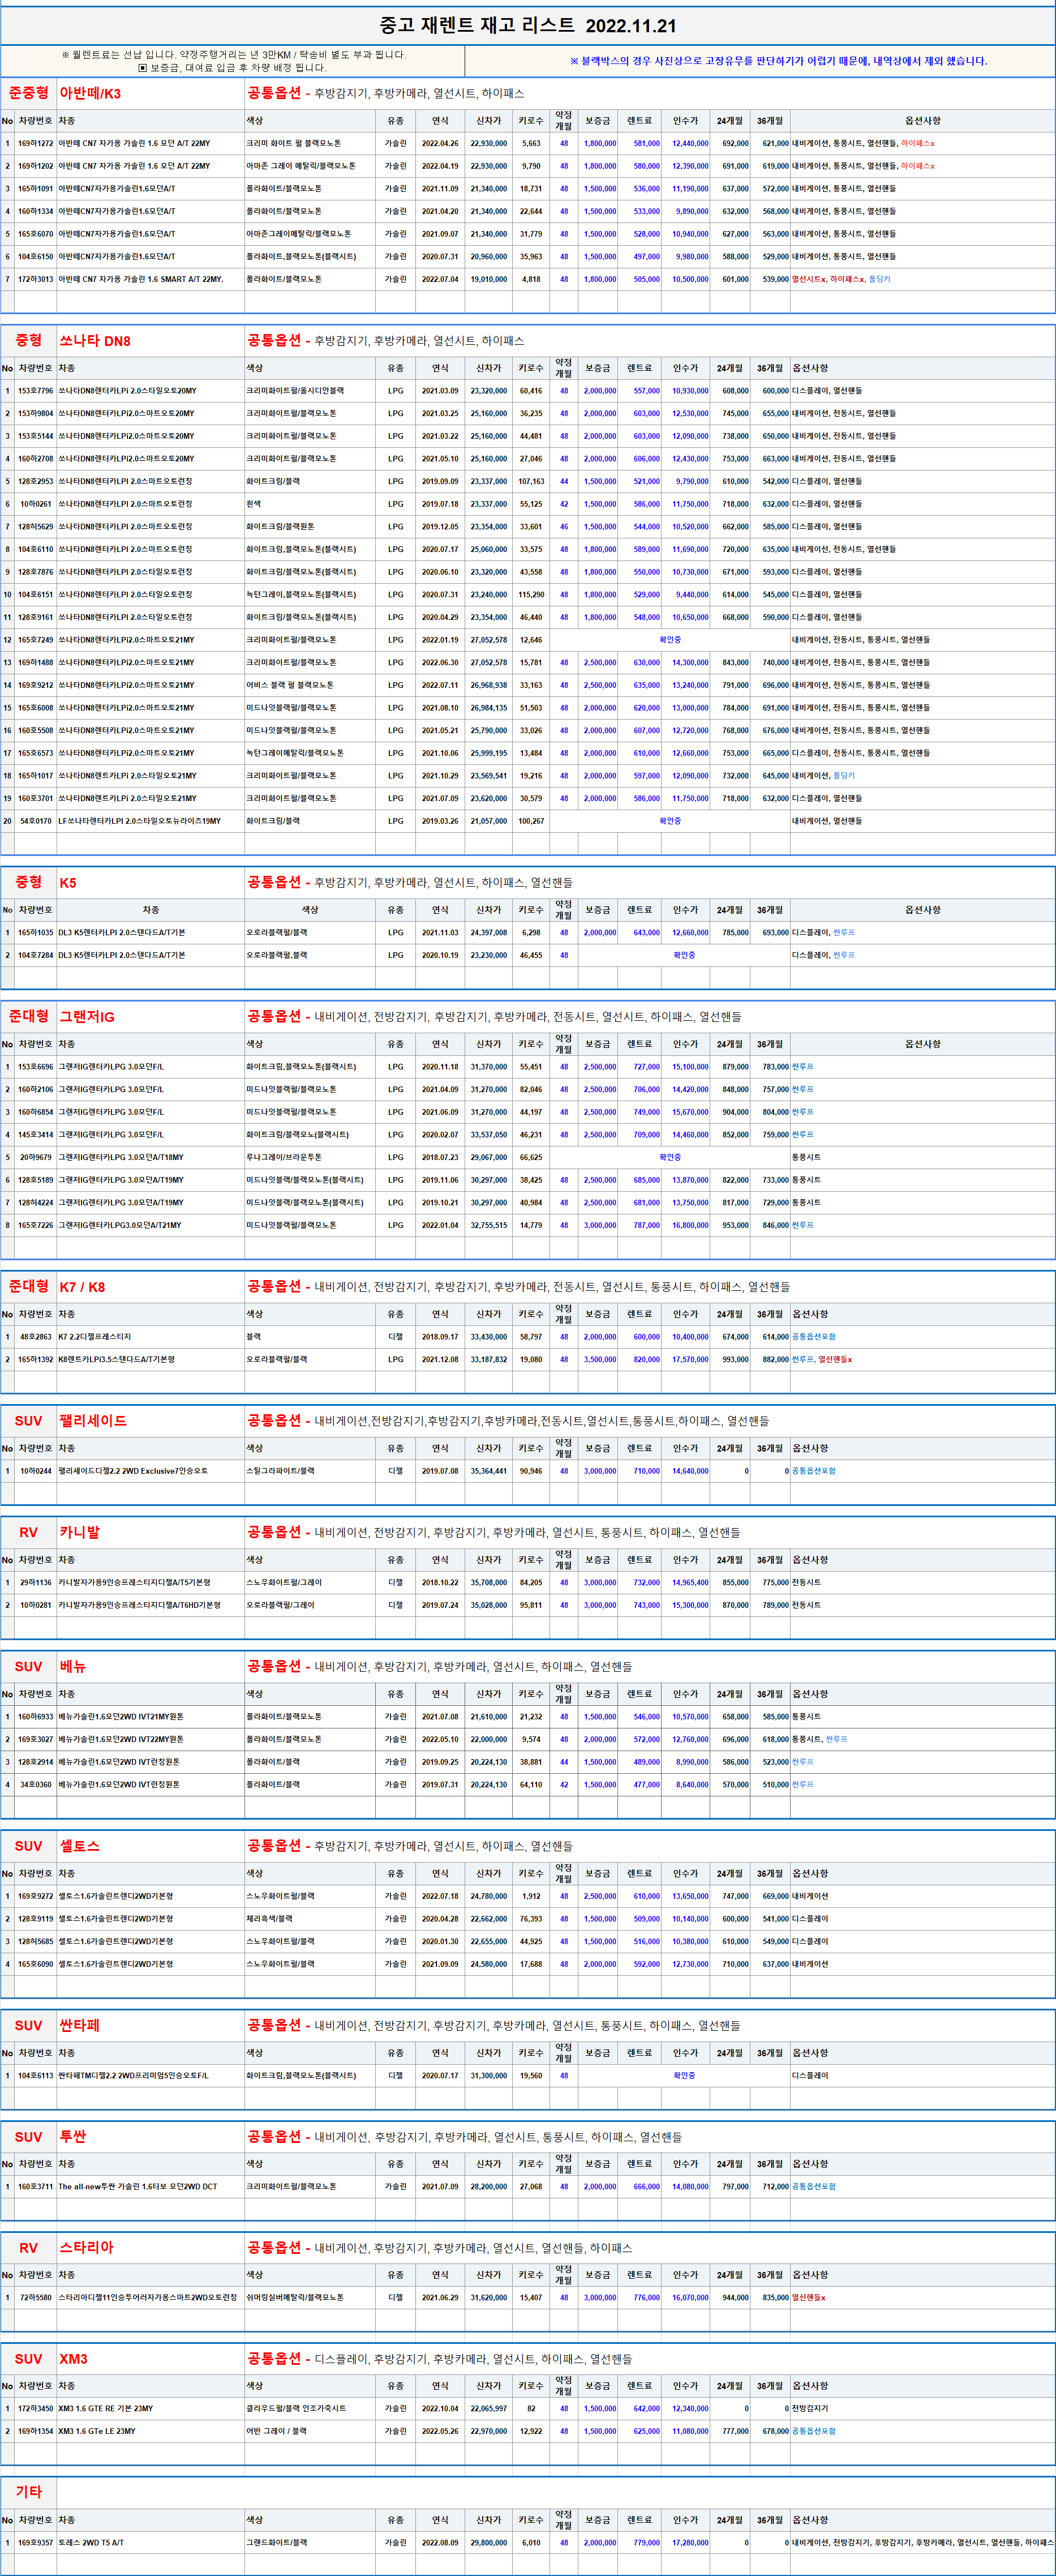The width and height of the screenshot is (1056, 2576).
Task: Select plate number cell '160하6933'
Action: 35,1716
